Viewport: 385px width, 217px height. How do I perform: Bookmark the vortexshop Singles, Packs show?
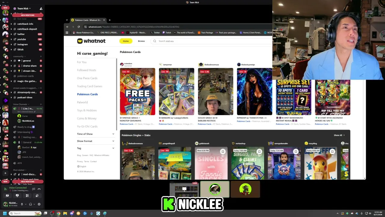(x=259, y=152)
